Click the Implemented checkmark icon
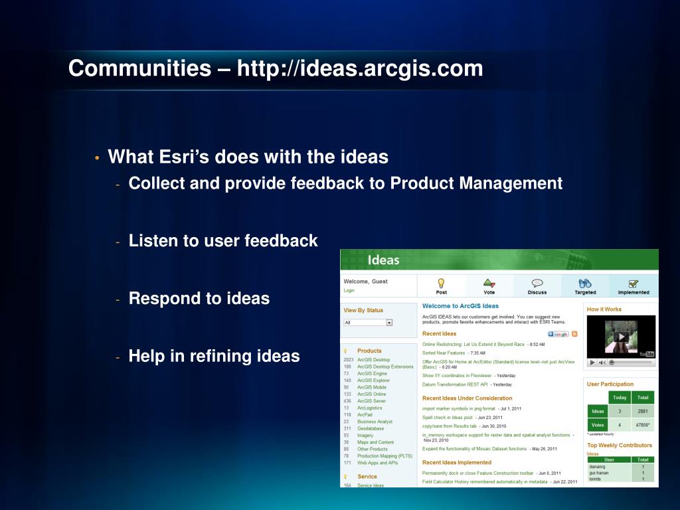The width and height of the screenshot is (680, 510). [633, 284]
